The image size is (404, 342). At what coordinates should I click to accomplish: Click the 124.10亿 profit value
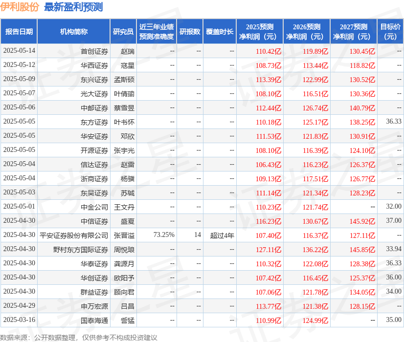click(362, 150)
